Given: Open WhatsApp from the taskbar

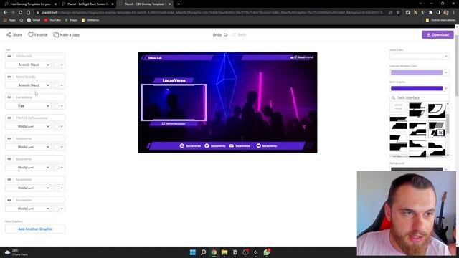Looking at the screenshot, I should pos(266,252).
